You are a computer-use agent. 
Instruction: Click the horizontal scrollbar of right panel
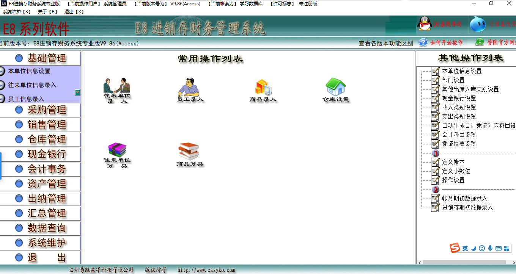(464, 262)
